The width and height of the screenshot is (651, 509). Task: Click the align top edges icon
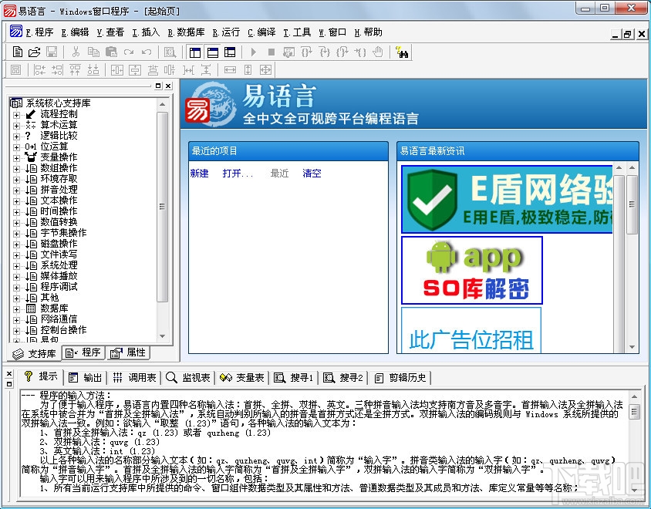click(x=75, y=70)
